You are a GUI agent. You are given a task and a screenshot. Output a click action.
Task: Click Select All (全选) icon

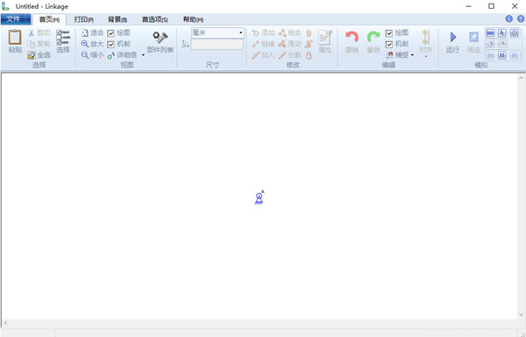[32, 55]
